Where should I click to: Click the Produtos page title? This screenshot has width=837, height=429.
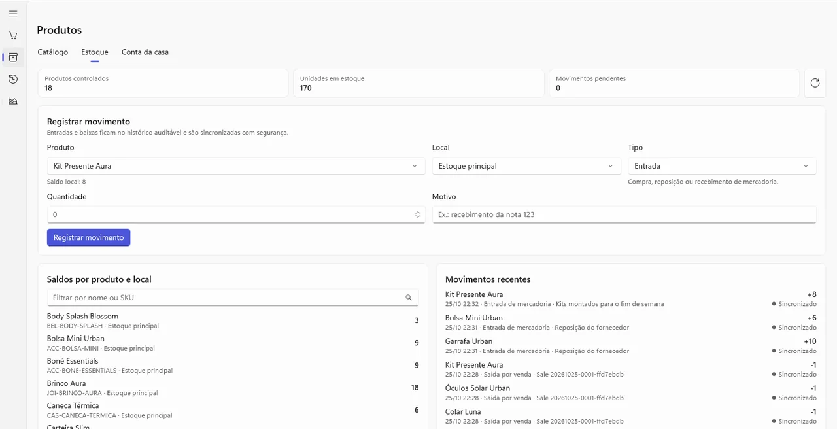pos(60,30)
